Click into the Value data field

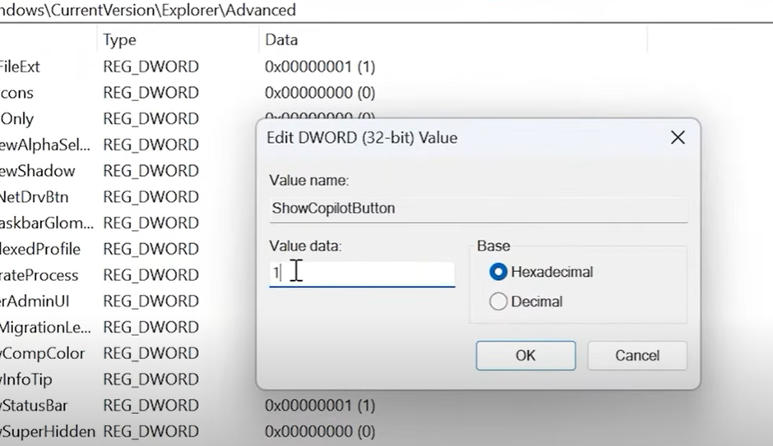click(362, 274)
